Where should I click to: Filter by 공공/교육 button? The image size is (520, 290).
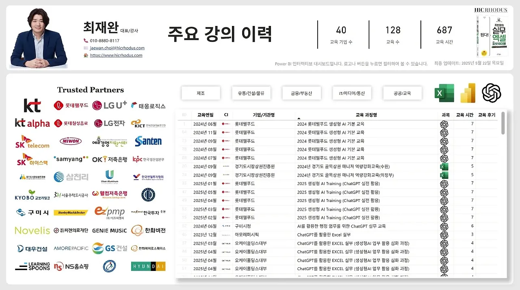402,93
